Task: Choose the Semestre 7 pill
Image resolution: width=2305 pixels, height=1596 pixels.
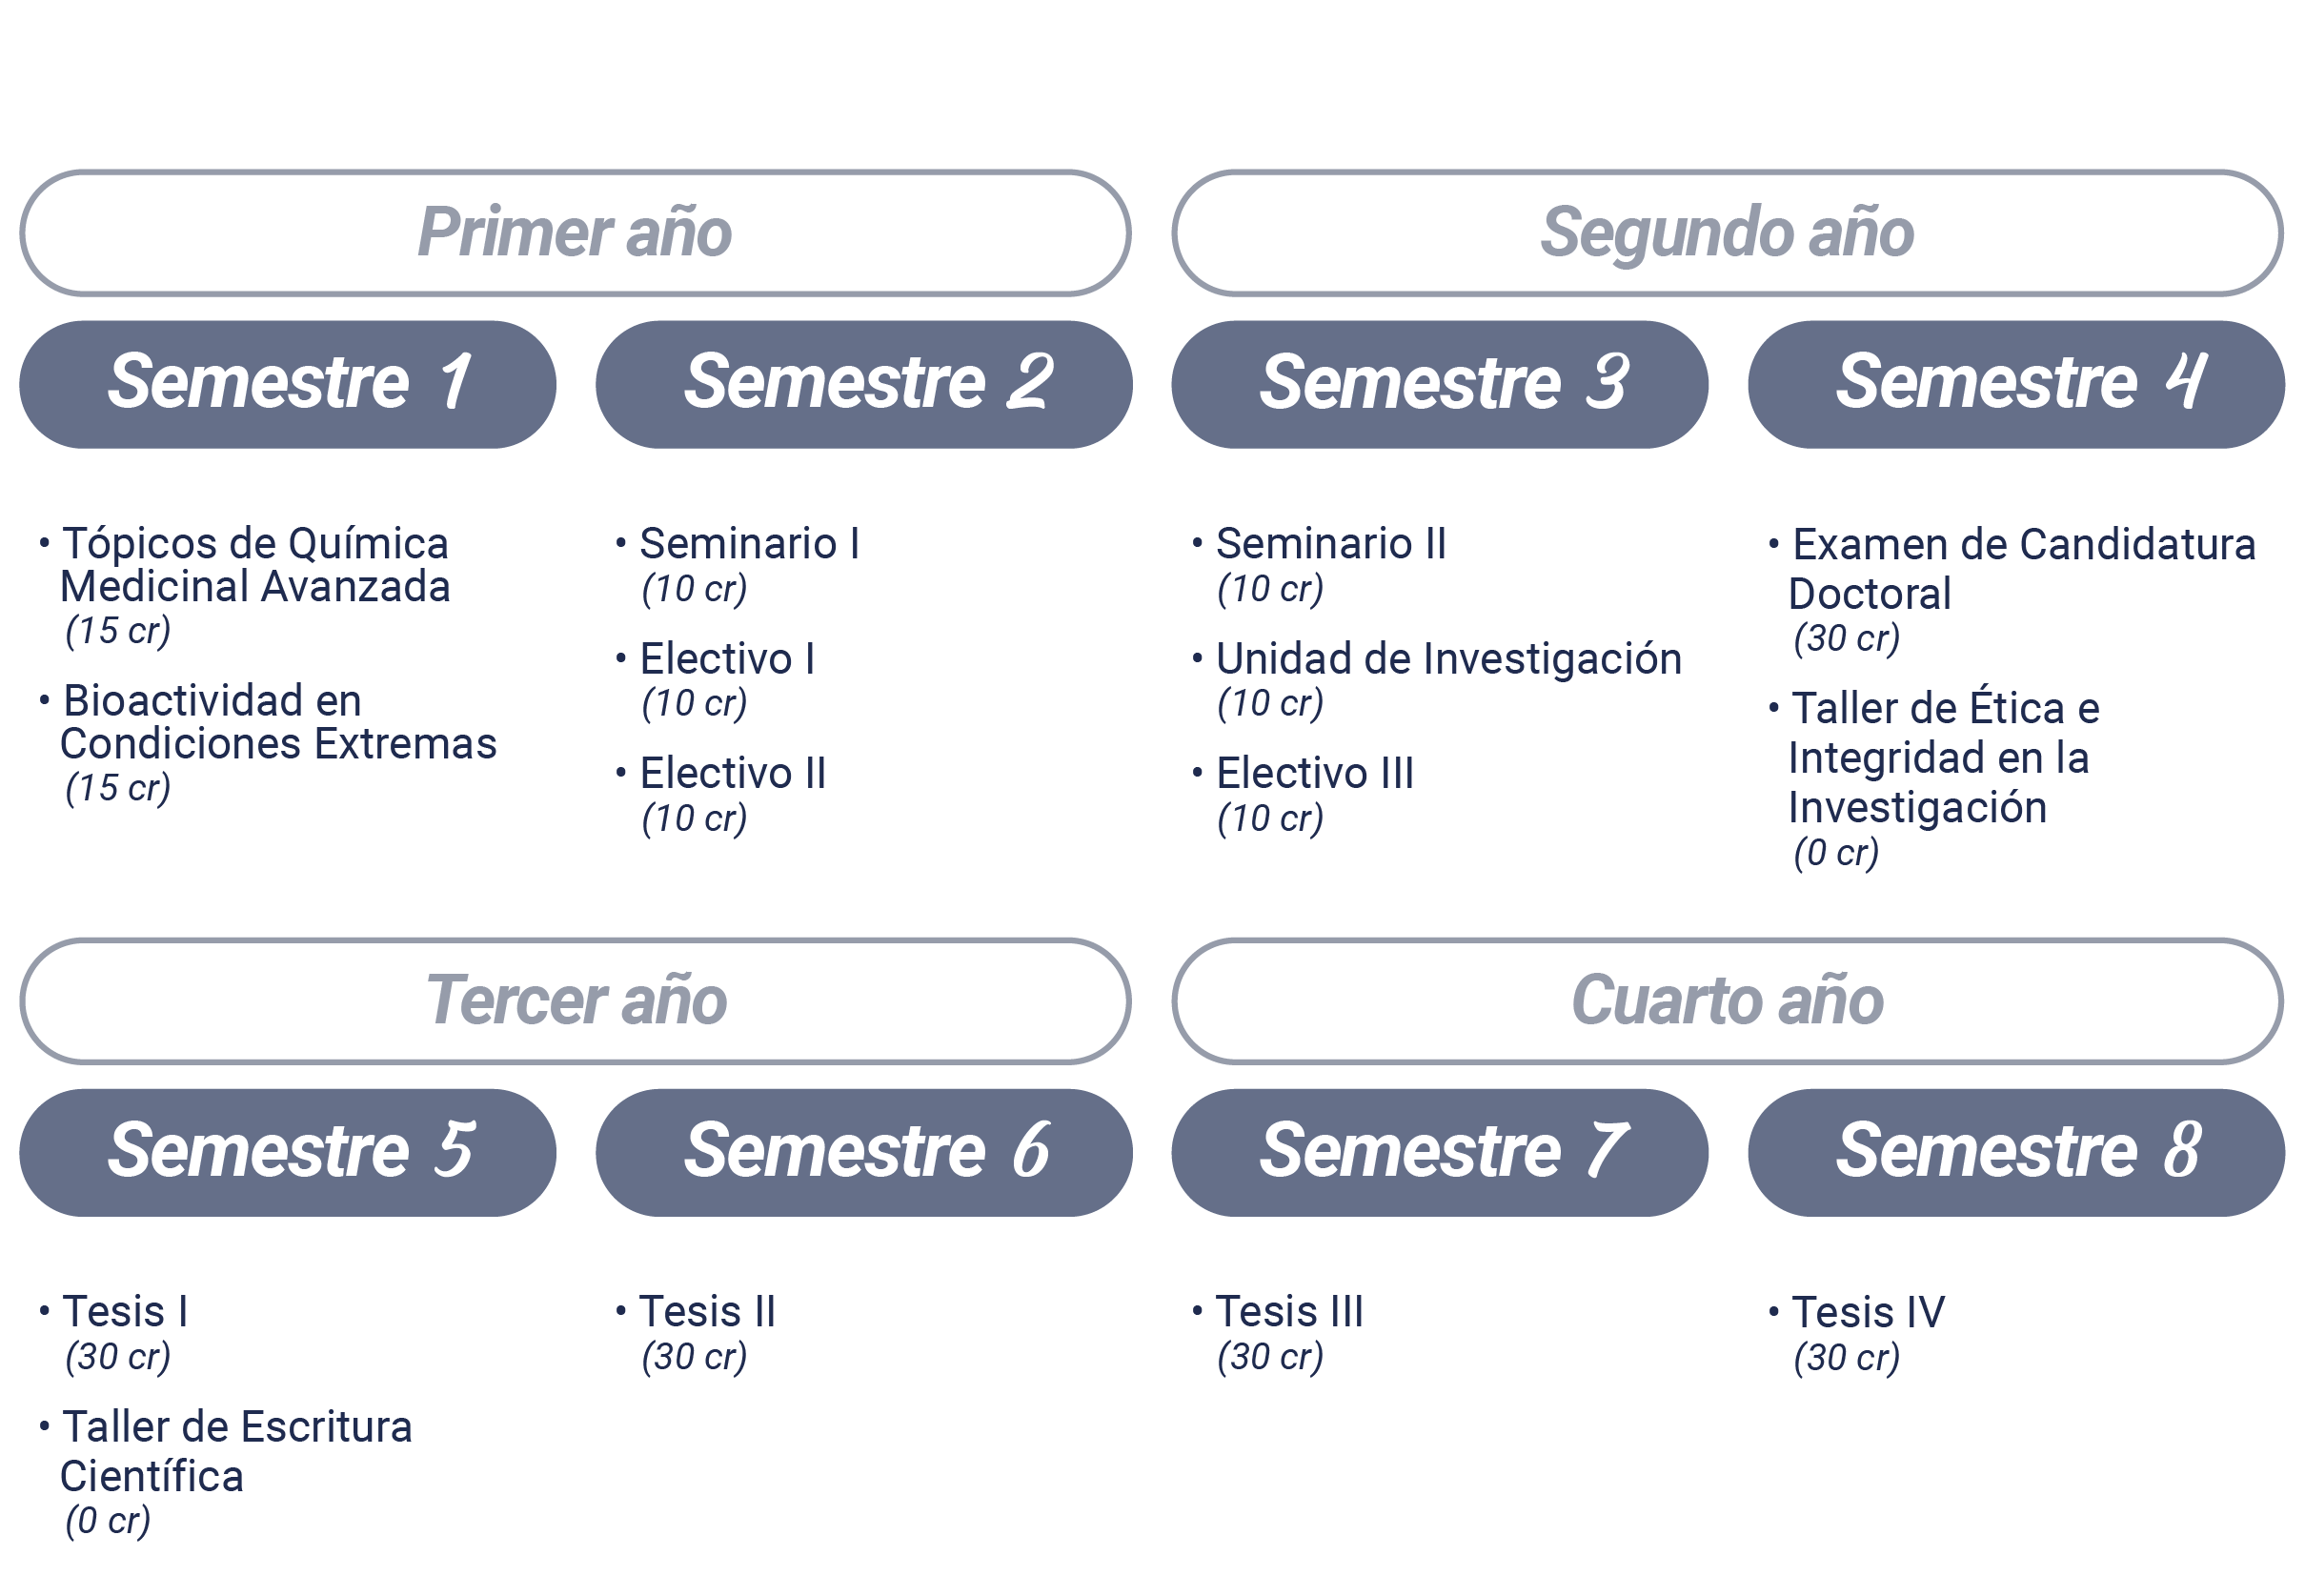Action: coord(1440,1152)
